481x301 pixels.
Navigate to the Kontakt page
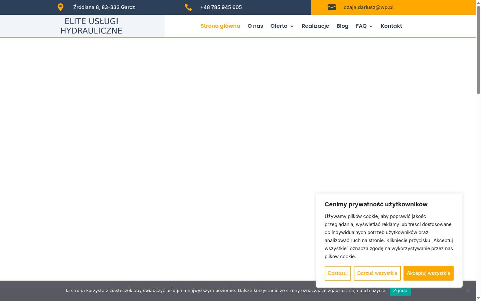tap(391, 26)
